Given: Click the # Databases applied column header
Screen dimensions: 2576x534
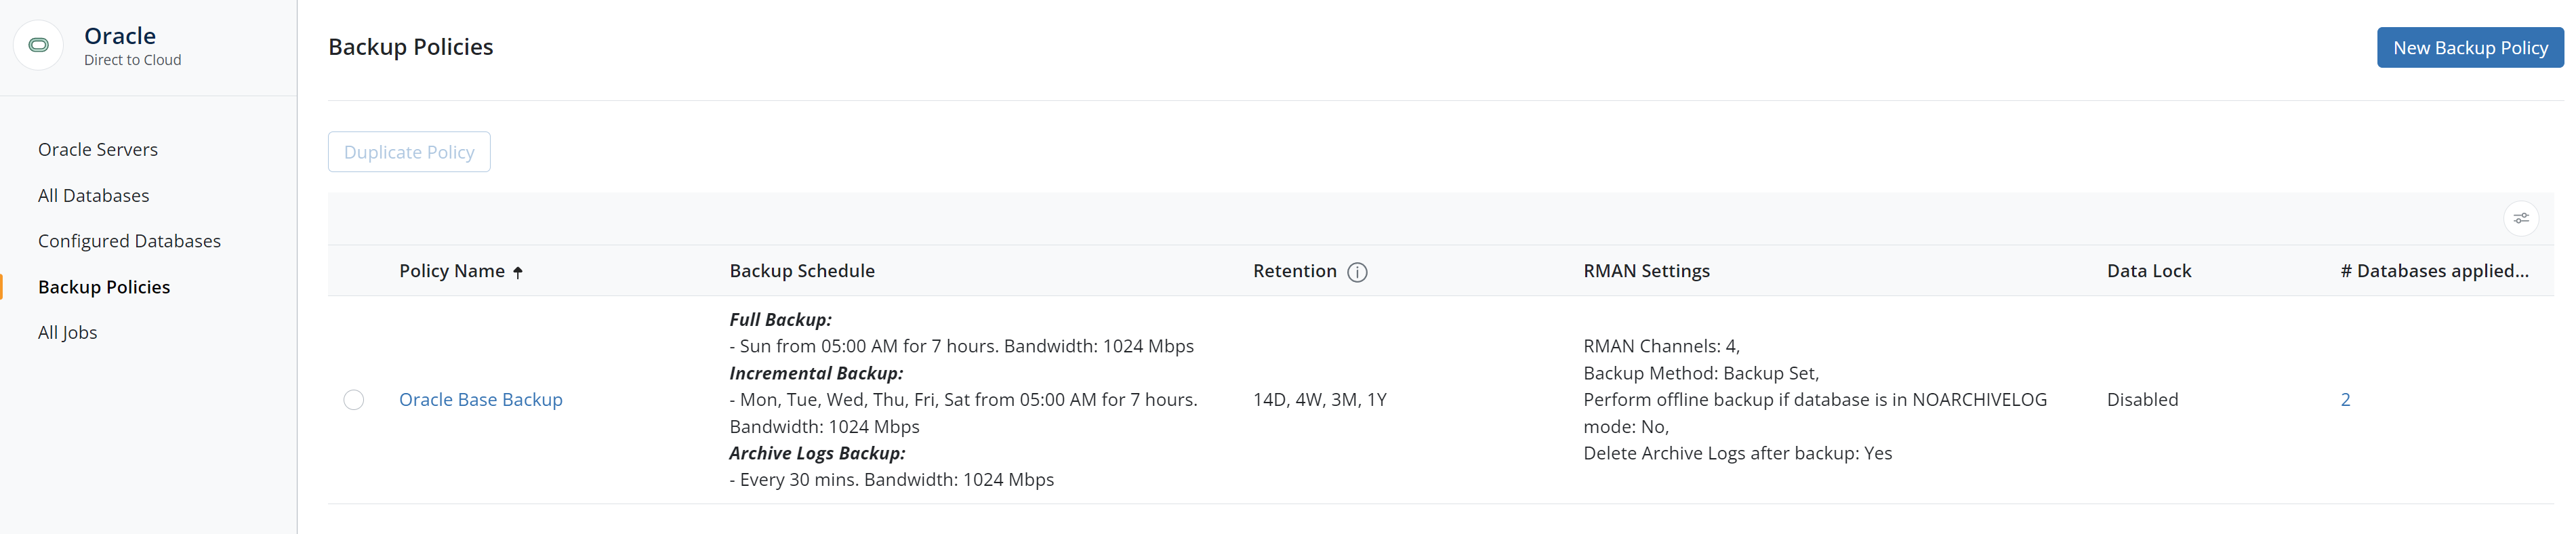Looking at the screenshot, I should 2434,271.
